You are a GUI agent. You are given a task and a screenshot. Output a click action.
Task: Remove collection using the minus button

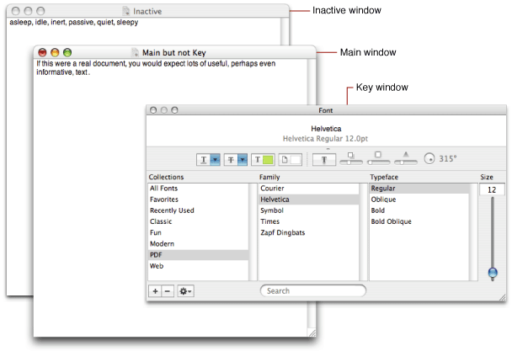coord(167,290)
